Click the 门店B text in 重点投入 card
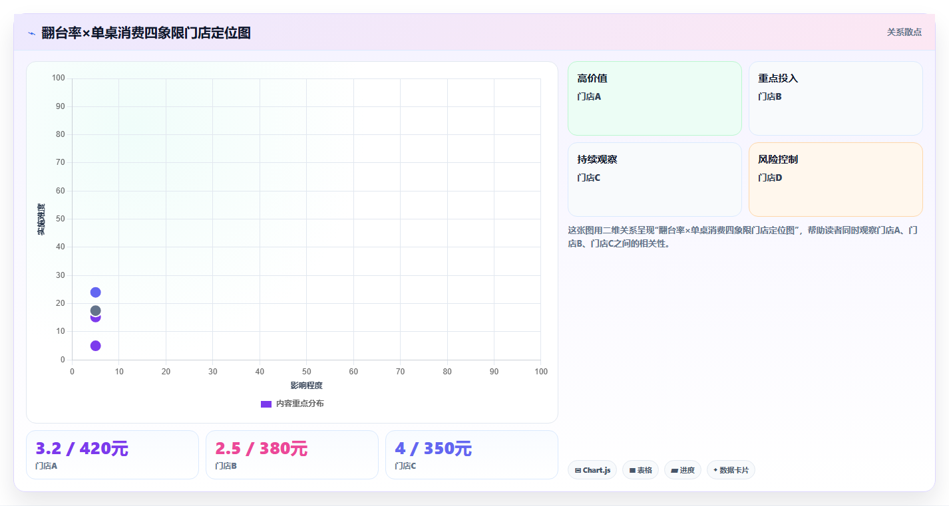 [x=770, y=96]
